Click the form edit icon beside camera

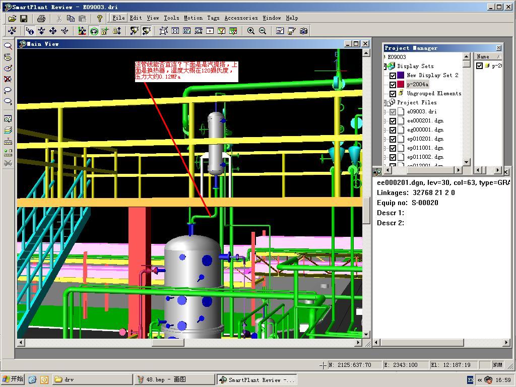[x=280, y=31]
